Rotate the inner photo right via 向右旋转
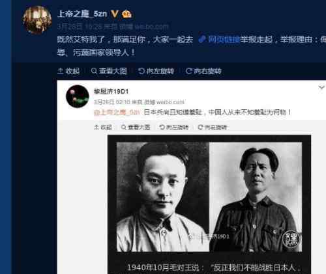 213,127
